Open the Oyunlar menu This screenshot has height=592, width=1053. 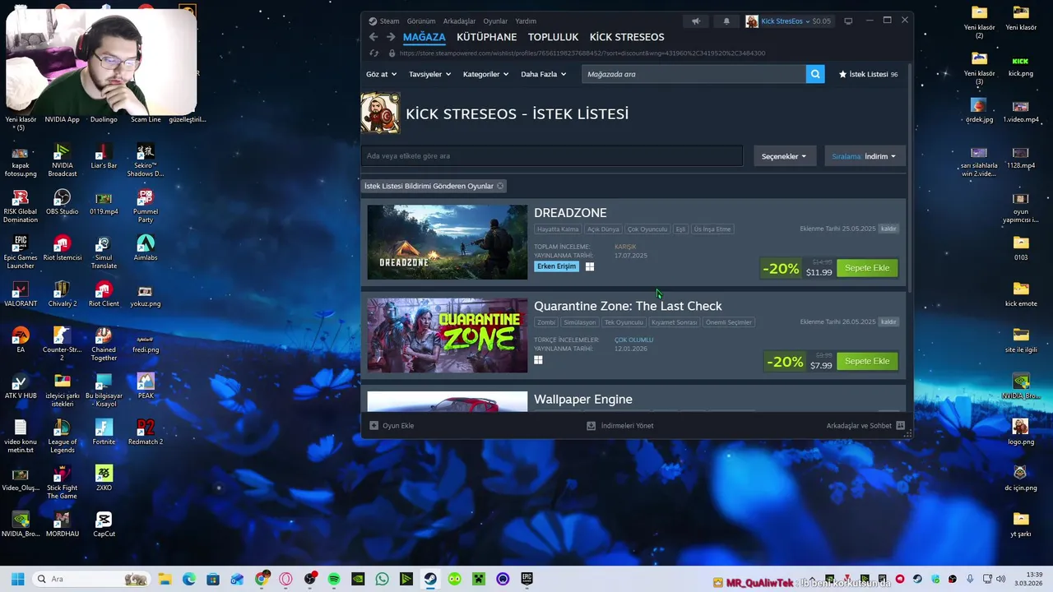click(495, 21)
